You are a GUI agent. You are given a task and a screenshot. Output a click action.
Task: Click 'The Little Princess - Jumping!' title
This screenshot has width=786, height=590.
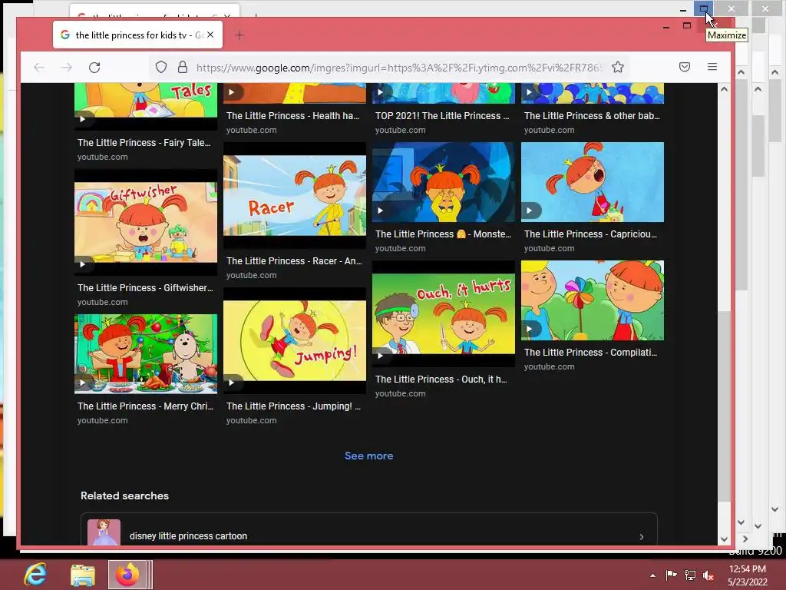[x=293, y=406]
